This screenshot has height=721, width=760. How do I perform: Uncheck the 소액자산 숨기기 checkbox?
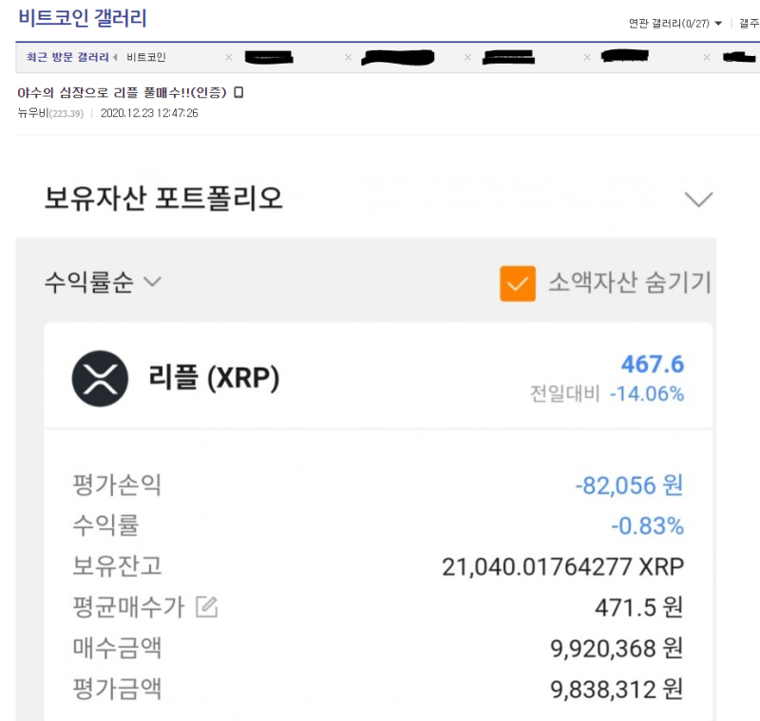[518, 283]
